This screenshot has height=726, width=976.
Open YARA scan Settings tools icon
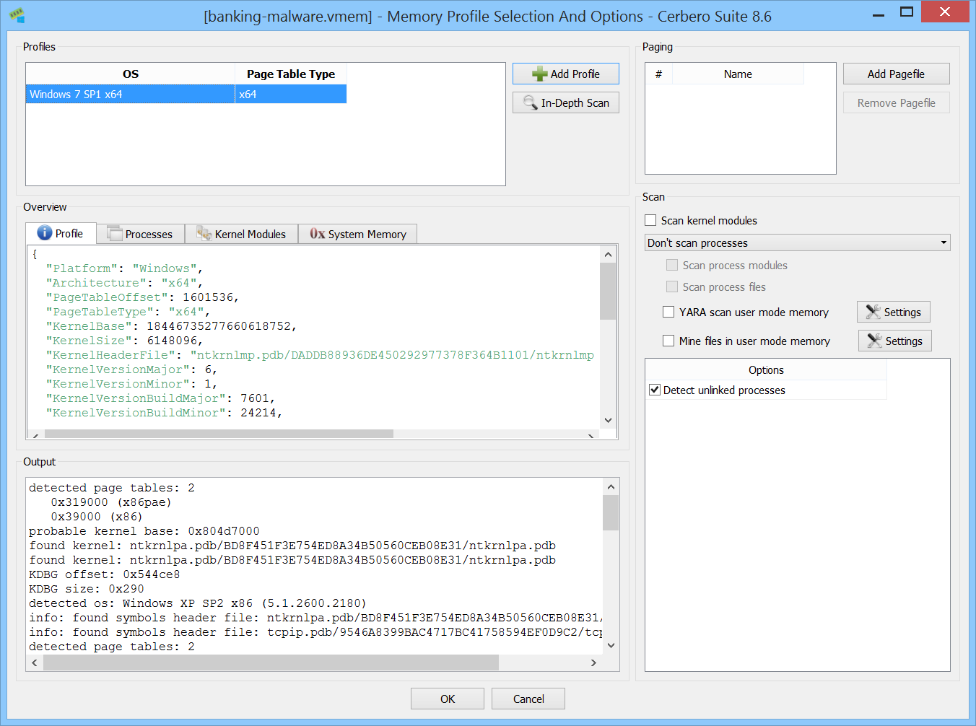tap(873, 312)
